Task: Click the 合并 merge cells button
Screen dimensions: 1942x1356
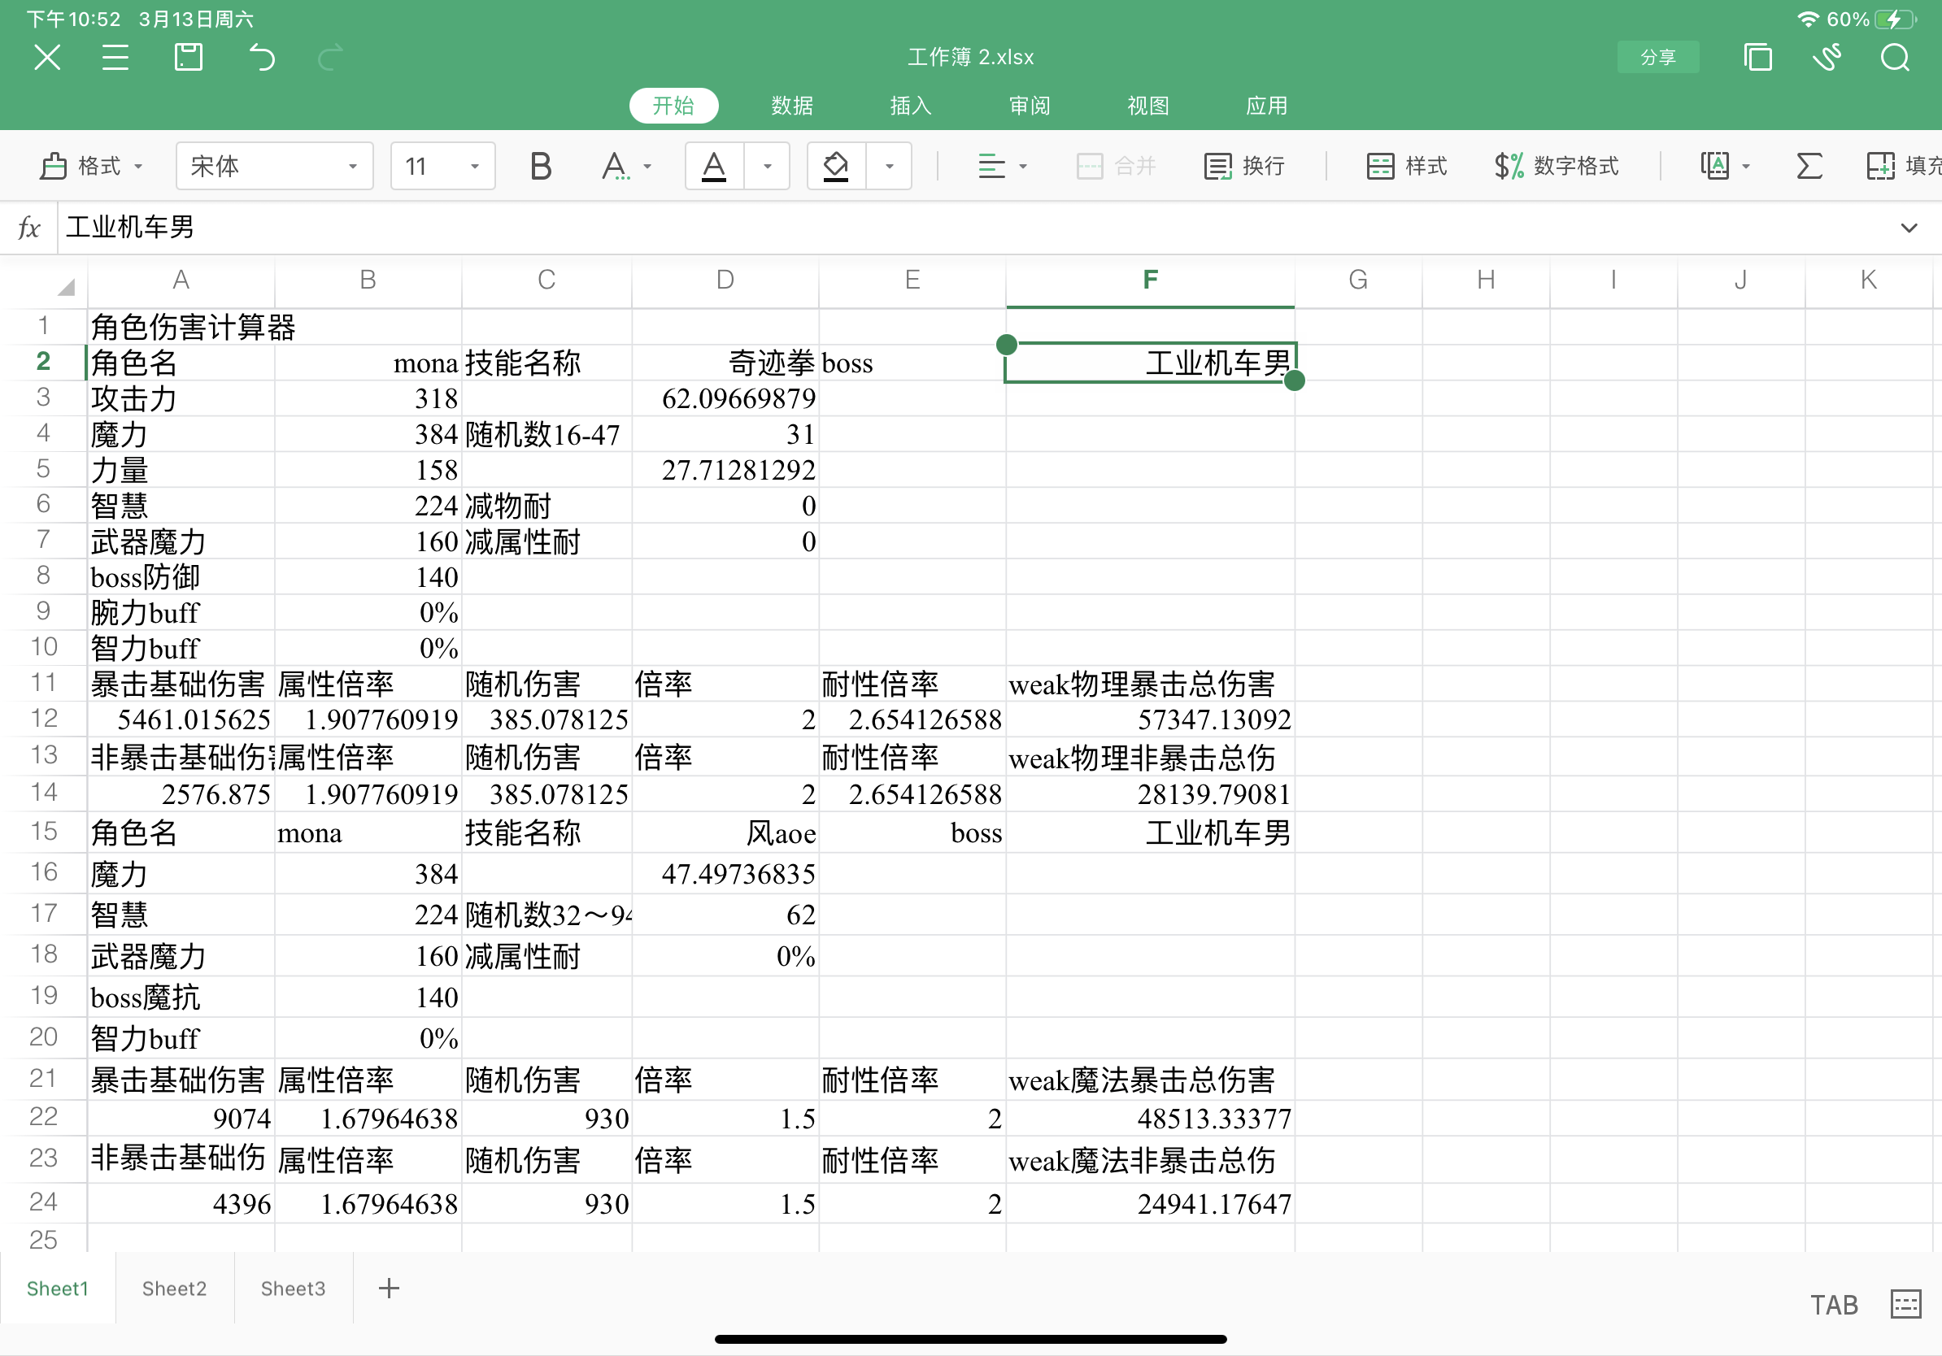Action: [x=1115, y=166]
